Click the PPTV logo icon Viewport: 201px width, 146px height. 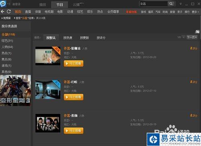(3, 4)
